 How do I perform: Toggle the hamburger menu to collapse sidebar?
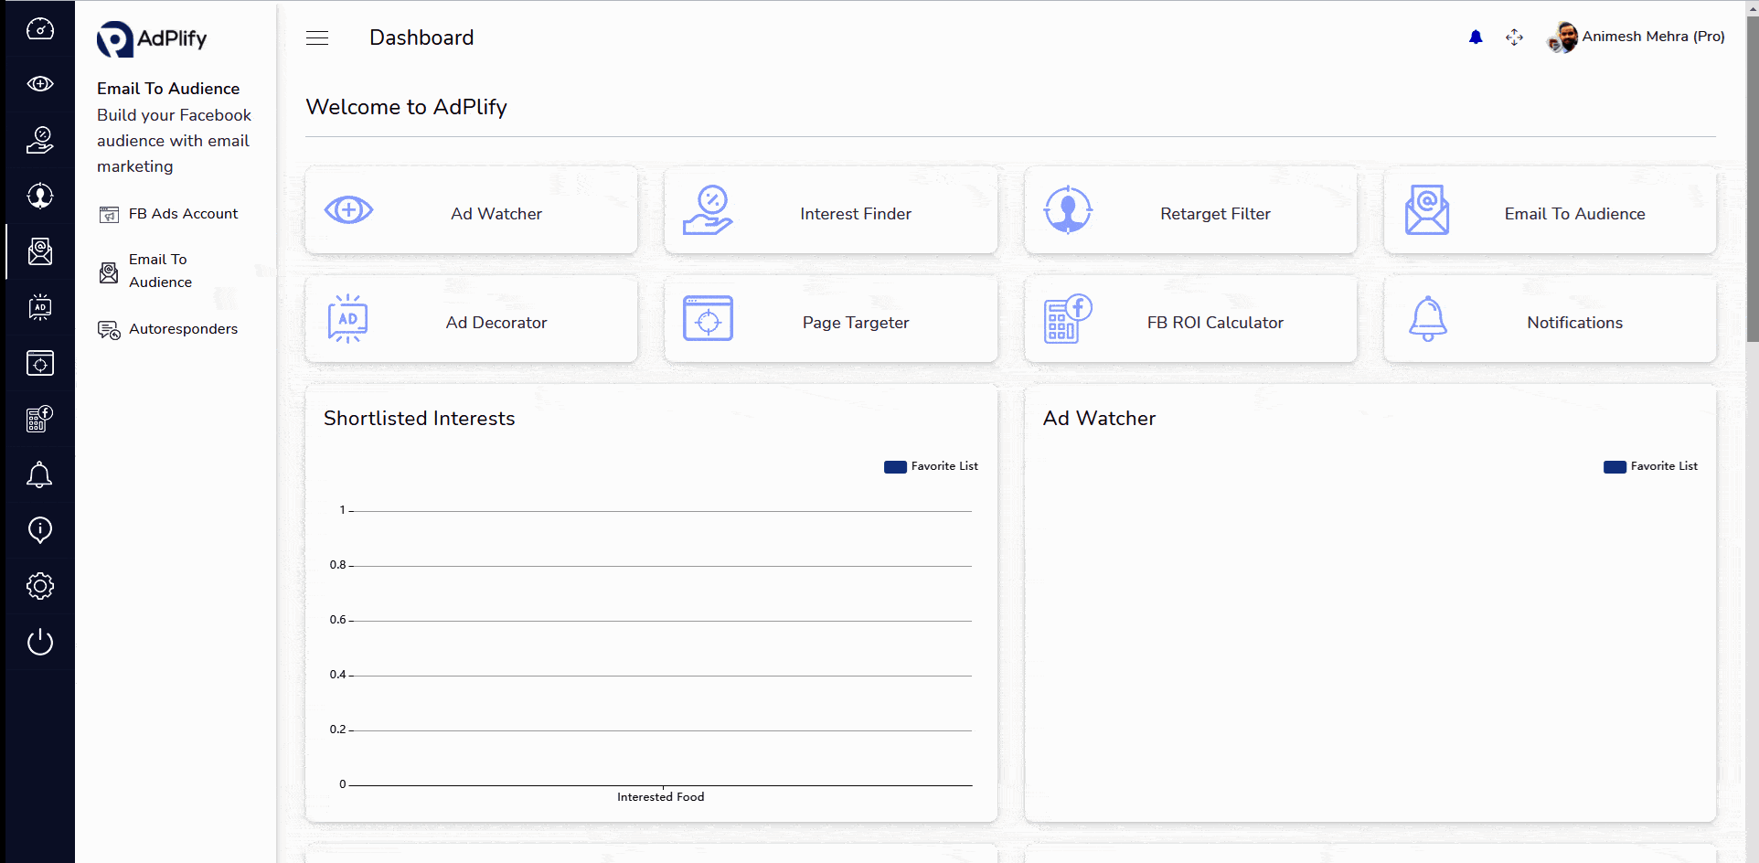[317, 37]
